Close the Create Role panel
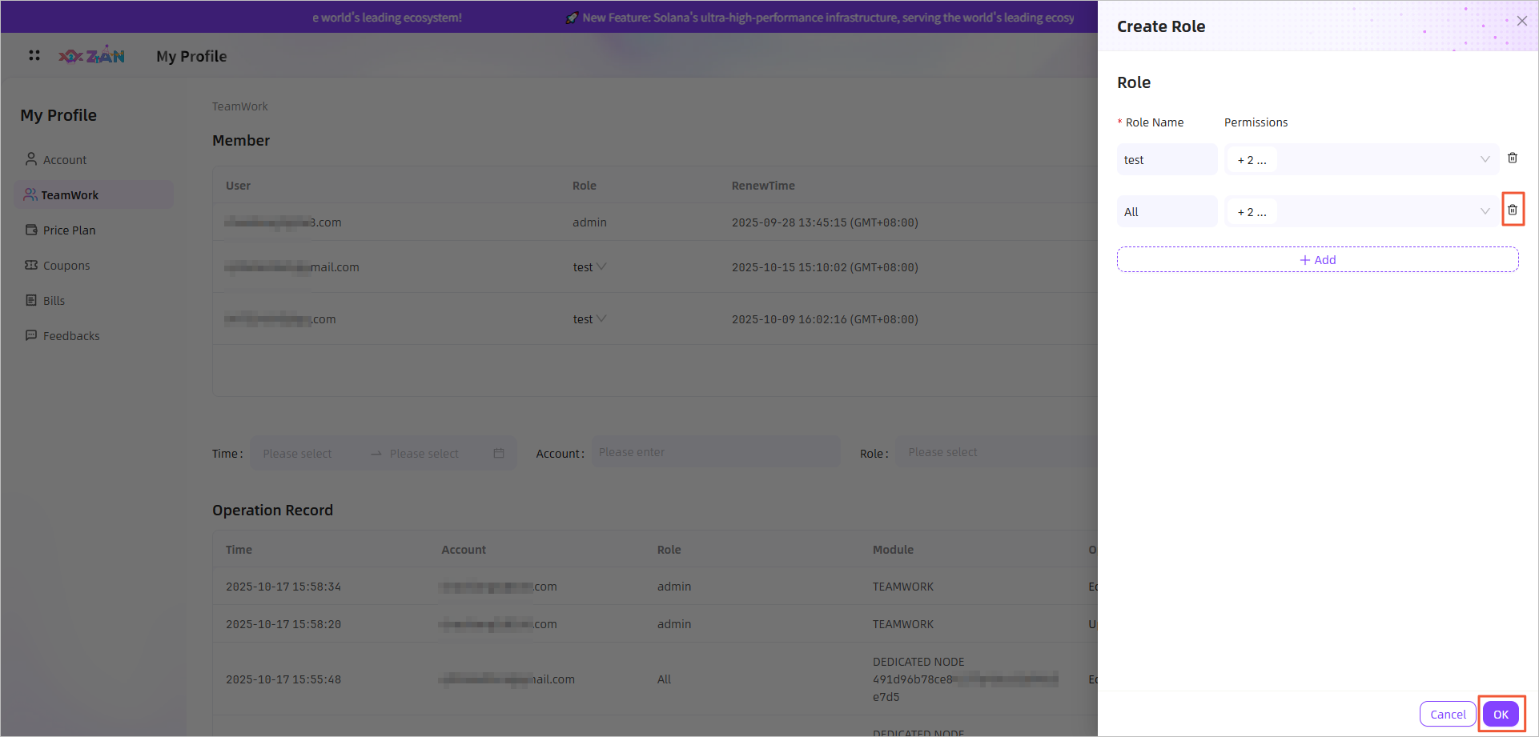The height and width of the screenshot is (737, 1539). [1521, 21]
